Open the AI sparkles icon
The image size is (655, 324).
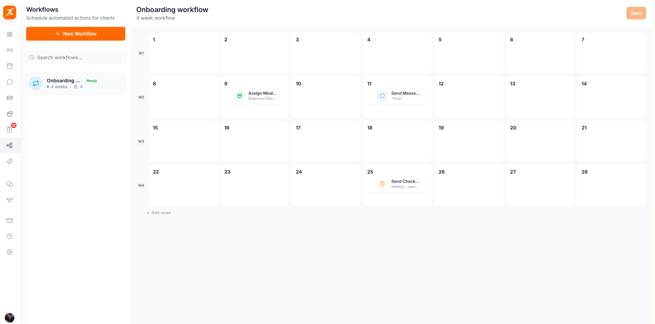point(10,161)
